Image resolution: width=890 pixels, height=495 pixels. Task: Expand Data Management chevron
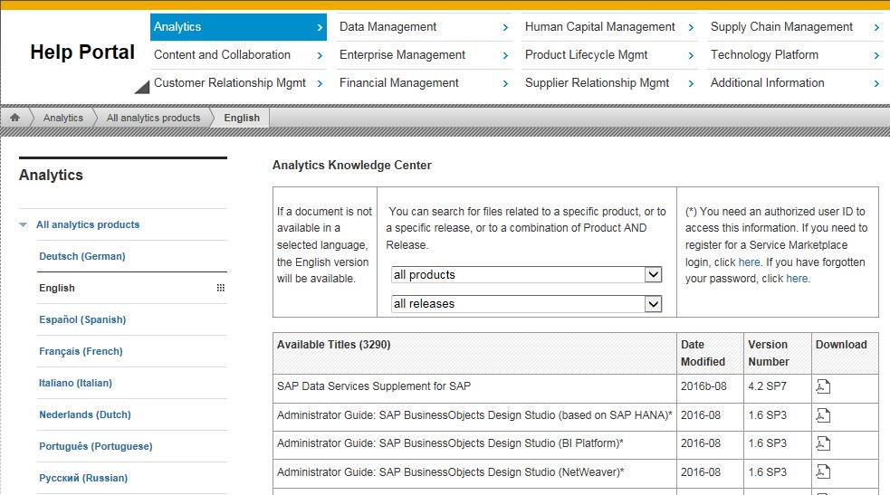coord(505,27)
